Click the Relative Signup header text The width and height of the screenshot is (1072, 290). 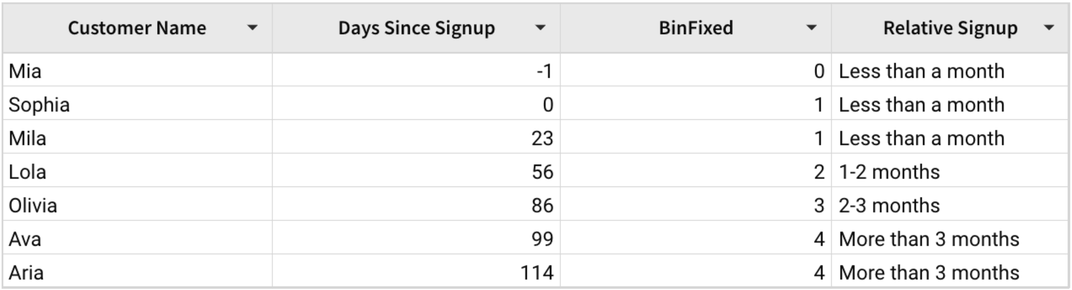tap(950, 28)
